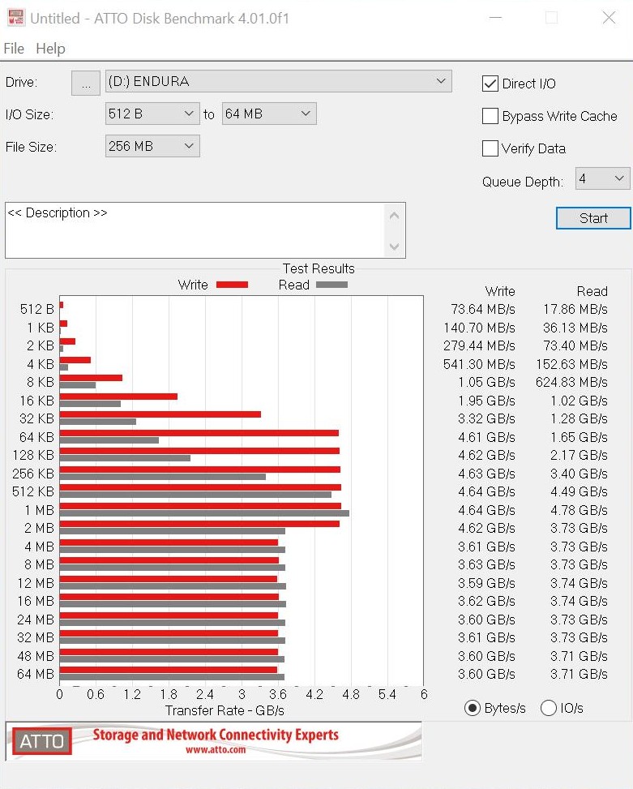The width and height of the screenshot is (633, 789).
Task: Select the Bytes/s radio button
Action: pyautogui.click(x=472, y=708)
